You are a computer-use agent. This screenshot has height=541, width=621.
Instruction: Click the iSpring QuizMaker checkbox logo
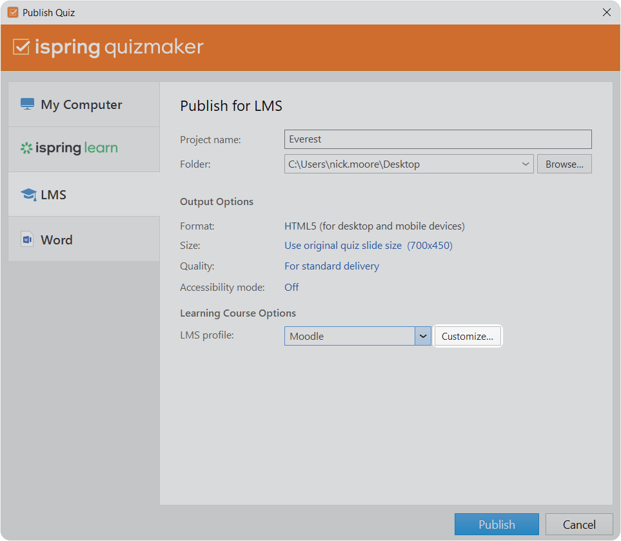pos(21,46)
